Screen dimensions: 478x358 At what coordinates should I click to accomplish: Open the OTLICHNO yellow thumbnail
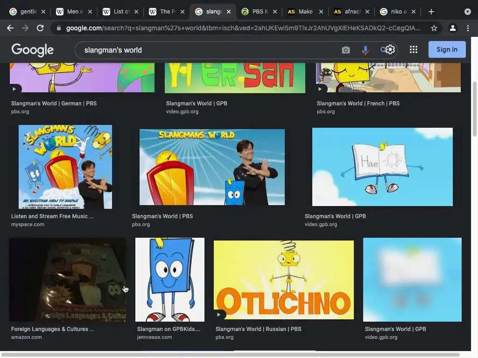point(284,280)
